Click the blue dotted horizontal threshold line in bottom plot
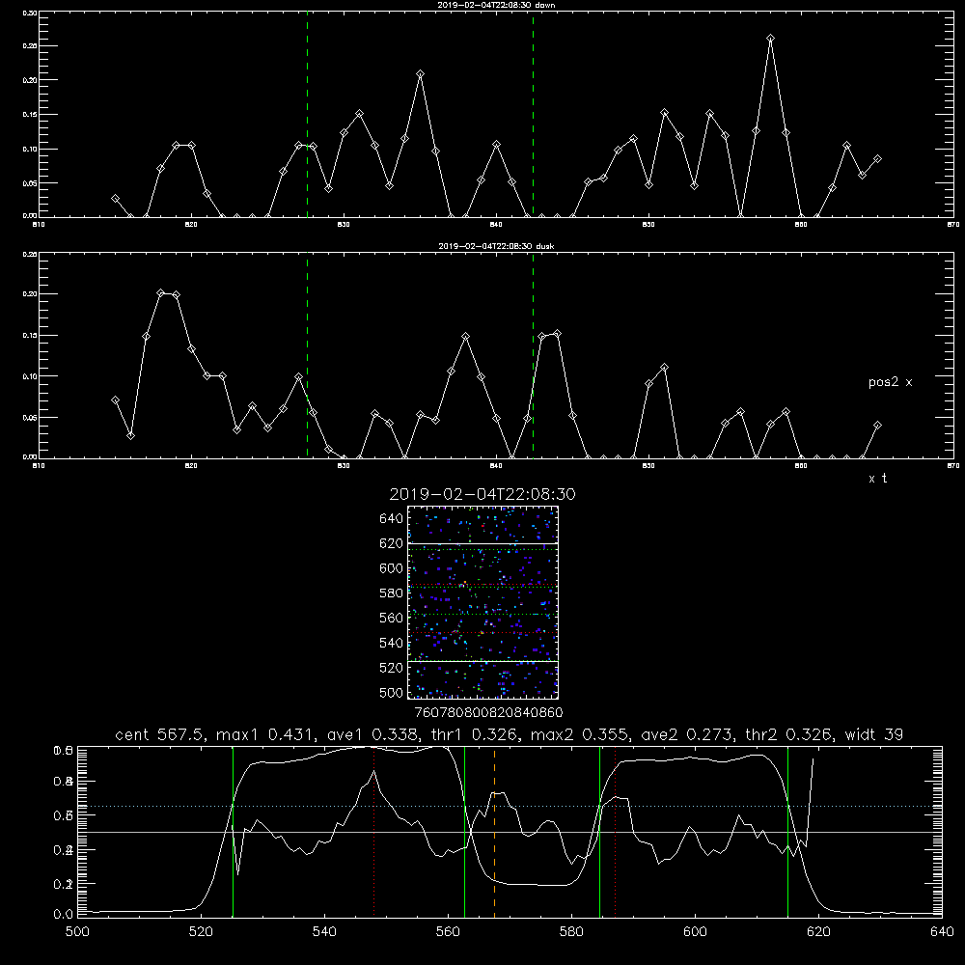965x965 pixels. [510, 806]
